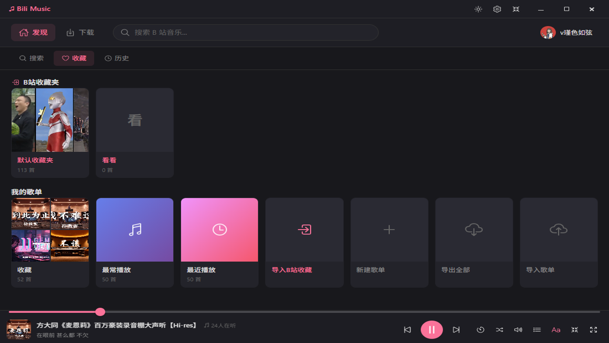Click title bar collapse-arrows mini mode icon

point(516,9)
